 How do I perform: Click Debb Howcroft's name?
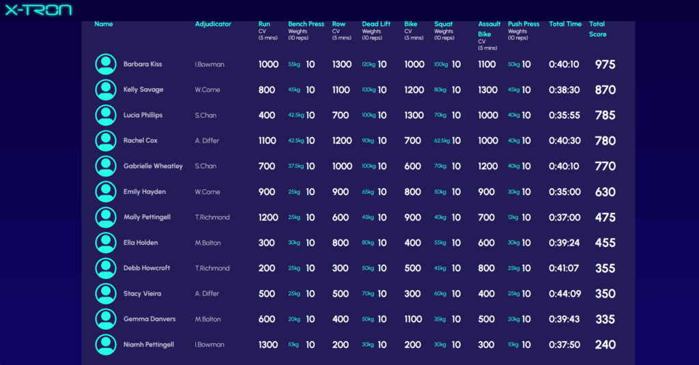click(x=147, y=268)
